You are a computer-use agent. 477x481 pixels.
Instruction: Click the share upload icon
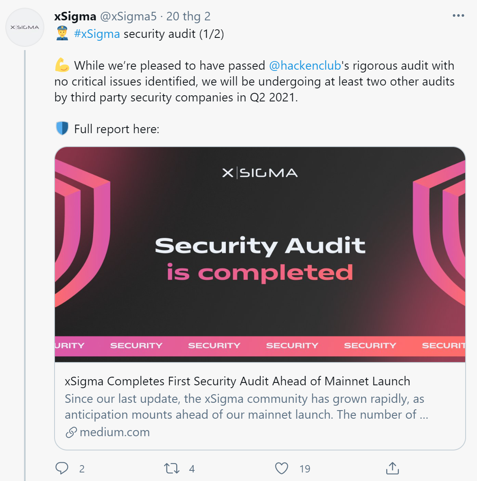point(392,468)
